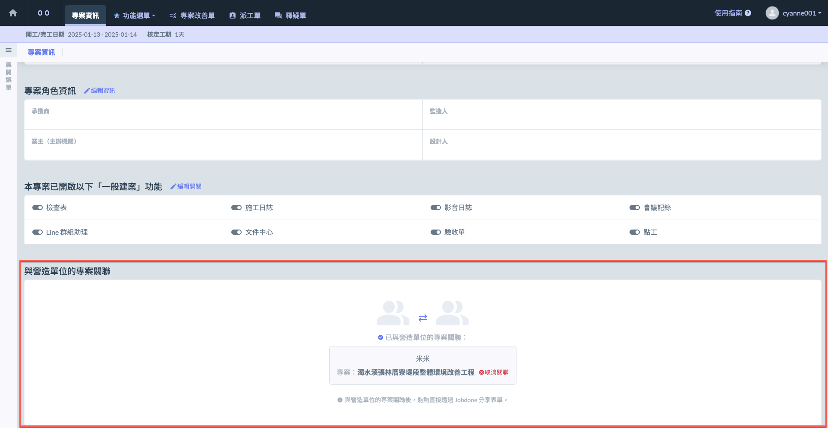The height and width of the screenshot is (428, 828).
Task: Click the home icon in top bar
Action: point(13,13)
